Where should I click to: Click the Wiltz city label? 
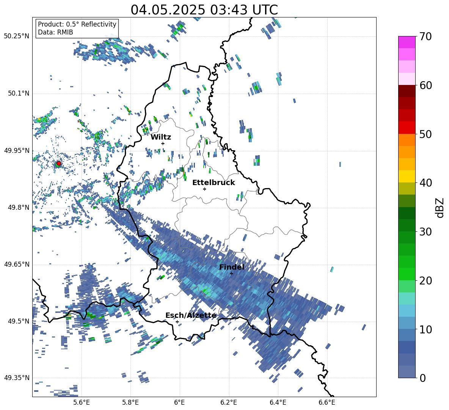pyautogui.click(x=161, y=137)
